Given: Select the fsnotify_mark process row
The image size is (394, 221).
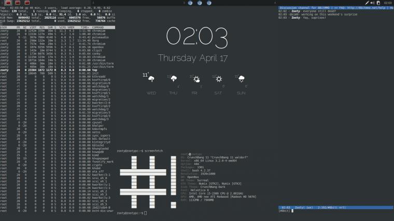Looking at the screenshot, I should click(58, 162).
